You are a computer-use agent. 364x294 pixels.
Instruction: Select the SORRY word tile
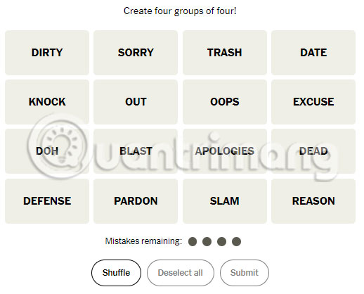click(136, 53)
